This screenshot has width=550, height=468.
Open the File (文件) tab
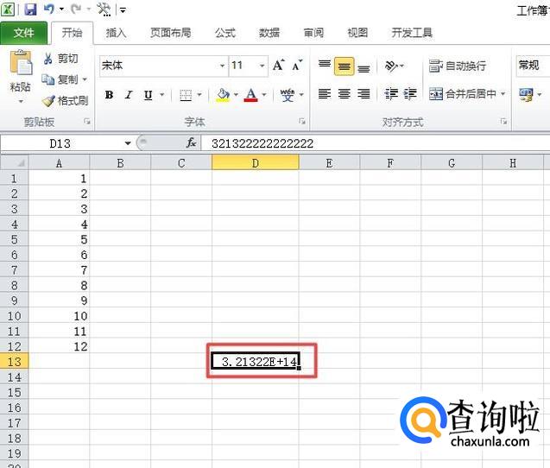23,33
